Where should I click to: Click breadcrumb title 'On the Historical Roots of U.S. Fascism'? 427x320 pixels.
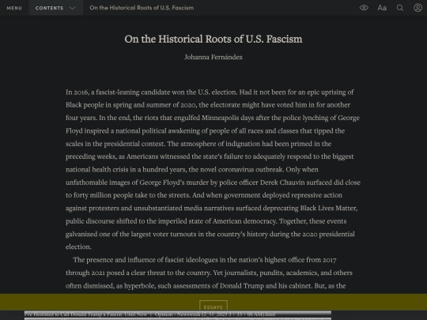point(142,8)
